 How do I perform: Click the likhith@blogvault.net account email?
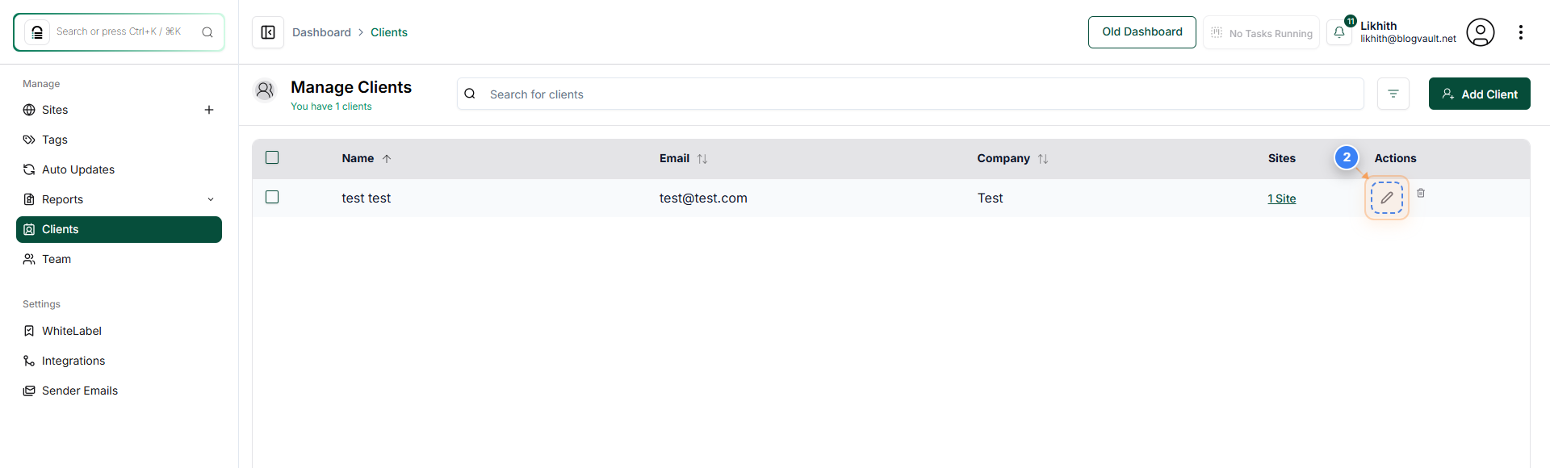1408,39
